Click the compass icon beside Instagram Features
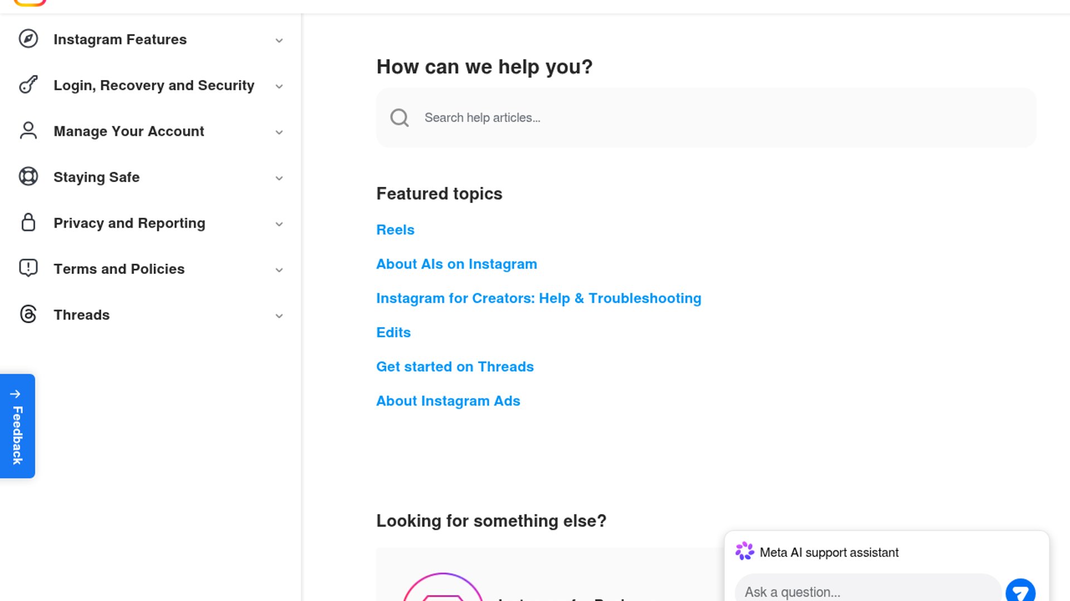Screen dimensions: 1070x601 point(28,39)
